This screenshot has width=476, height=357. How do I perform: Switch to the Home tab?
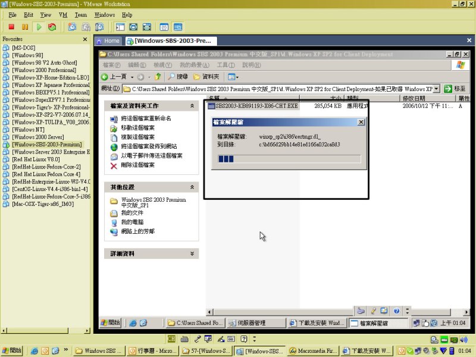pos(108,41)
